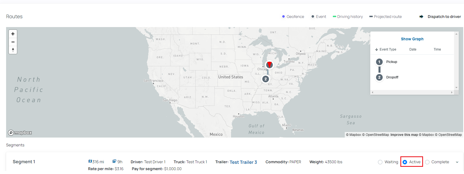Open Test Trailer 3 link
Image resolution: width=464 pixels, height=174 pixels.
[x=243, y=162]
